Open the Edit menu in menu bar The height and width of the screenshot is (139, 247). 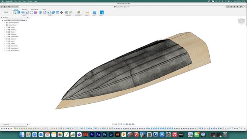[x=20, y=1]
